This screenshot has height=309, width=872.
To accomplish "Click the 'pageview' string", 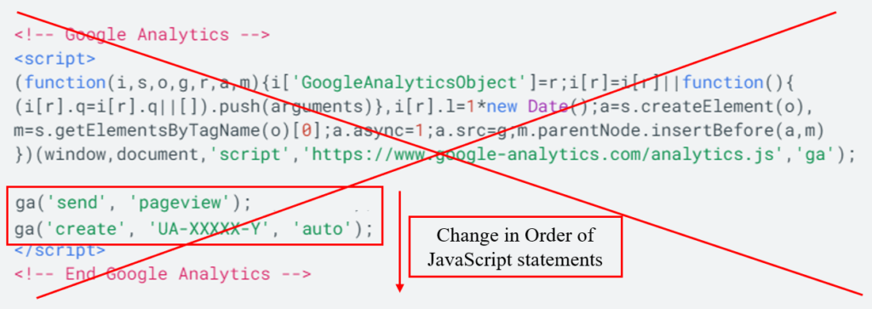I will (181, 203).
